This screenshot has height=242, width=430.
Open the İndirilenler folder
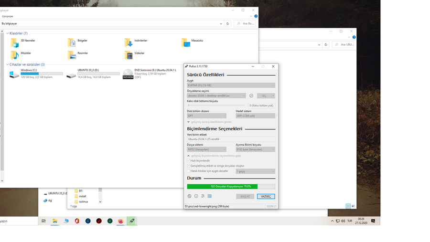click(x=129, y=42)
